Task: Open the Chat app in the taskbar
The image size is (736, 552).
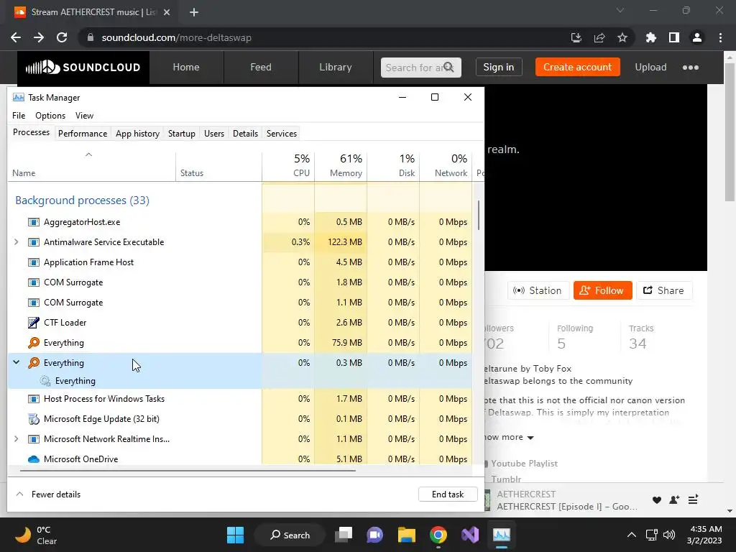Action: 374,535
